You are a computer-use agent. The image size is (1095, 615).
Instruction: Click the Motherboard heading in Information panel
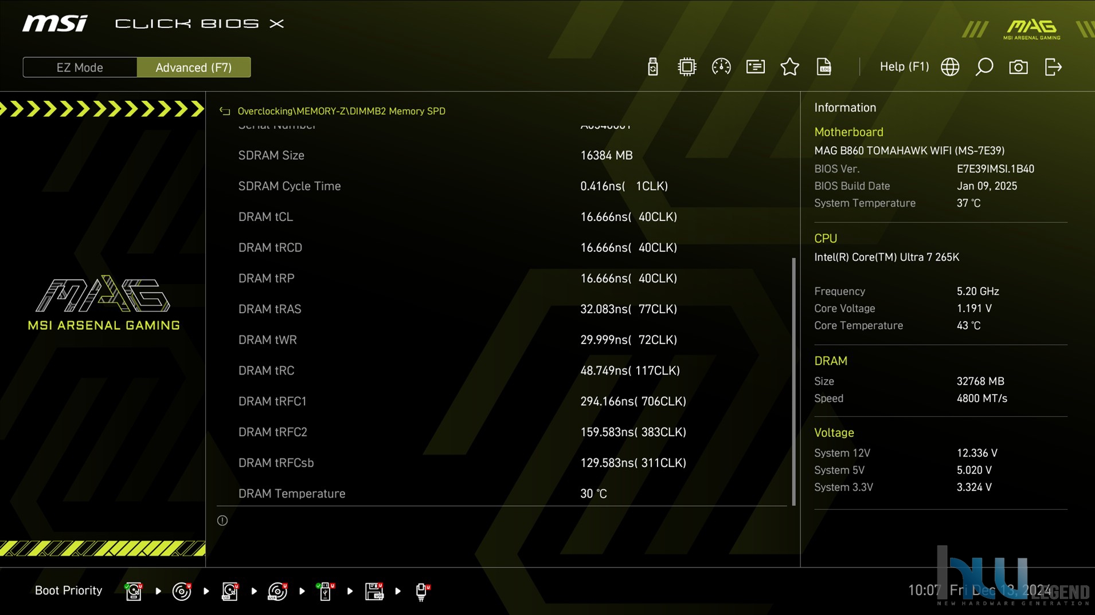tap(848, 132)
